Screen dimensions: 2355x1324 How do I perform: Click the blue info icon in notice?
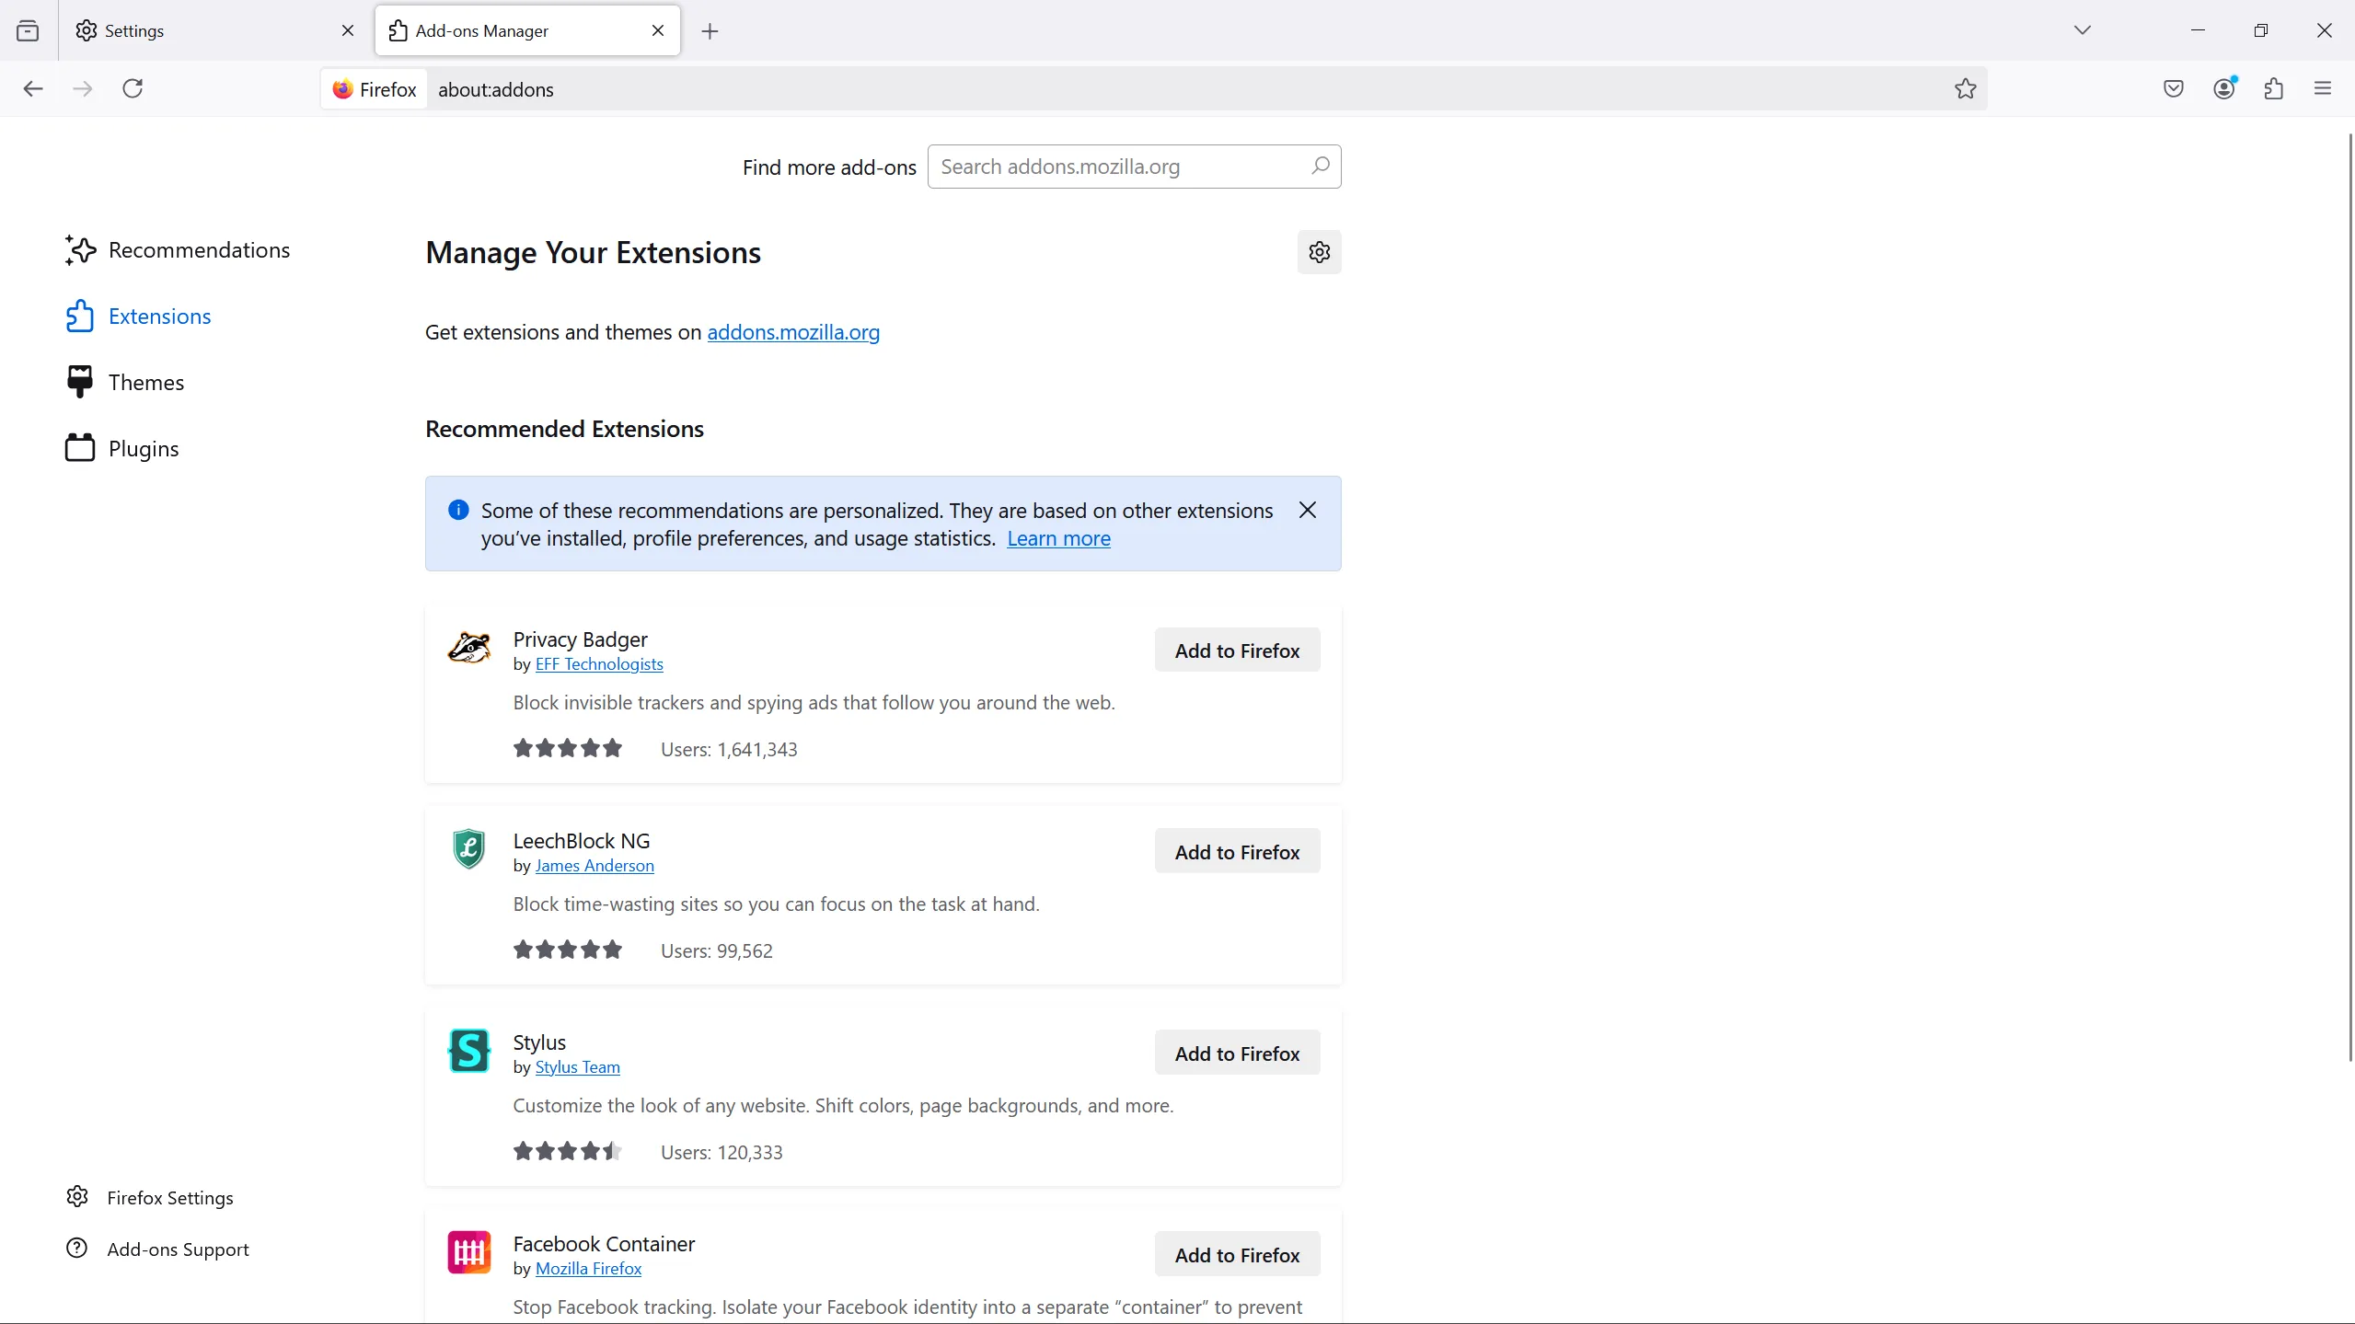[x=458, y=510]
